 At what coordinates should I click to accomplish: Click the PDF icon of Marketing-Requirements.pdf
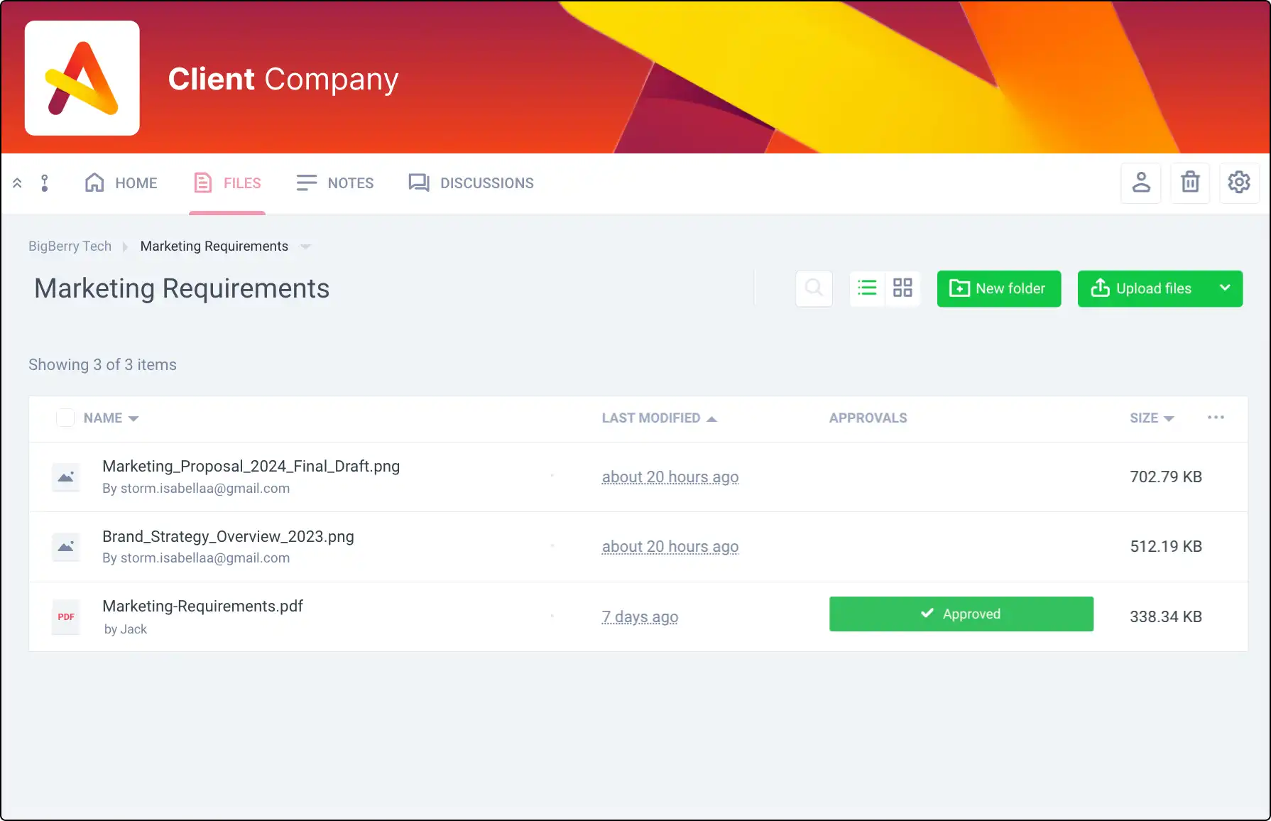tap(66, 617)
